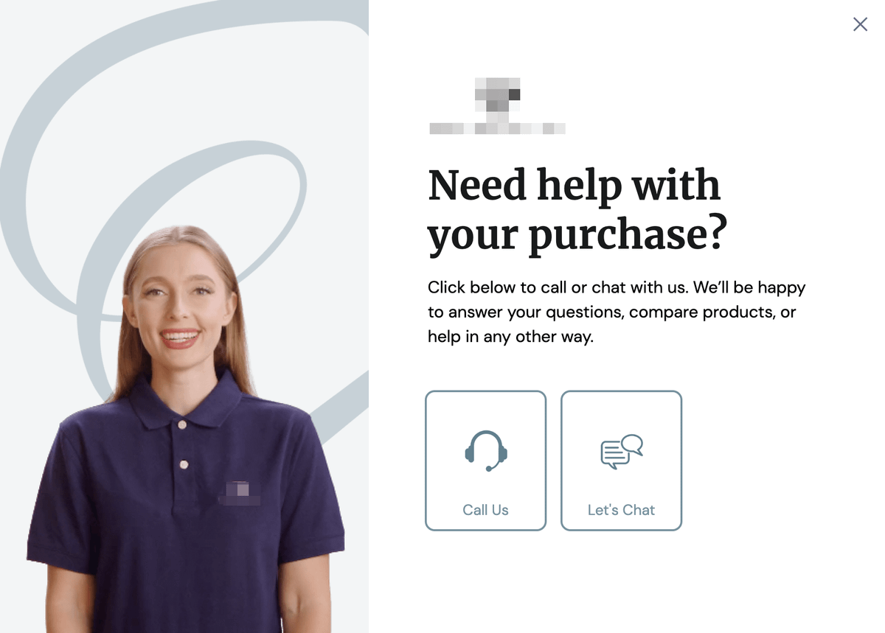This screenshot has height=633, width=885.
Task: Close the help dialog with the X icon
Action: pos(860,24)
